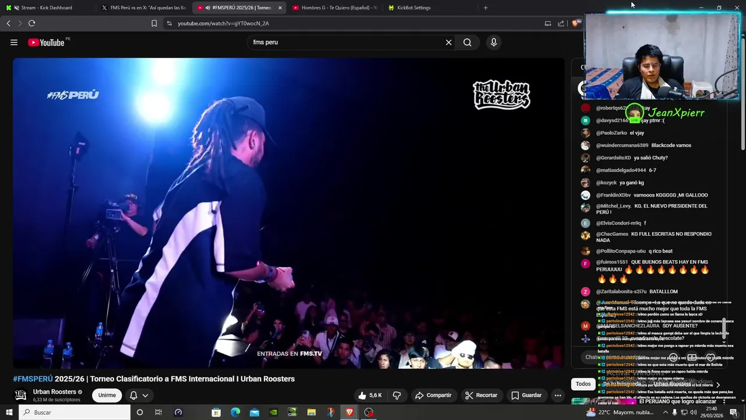Open Microsoft Edge from the taskbar
The image size is (746, 420).
tap(235, 412)
